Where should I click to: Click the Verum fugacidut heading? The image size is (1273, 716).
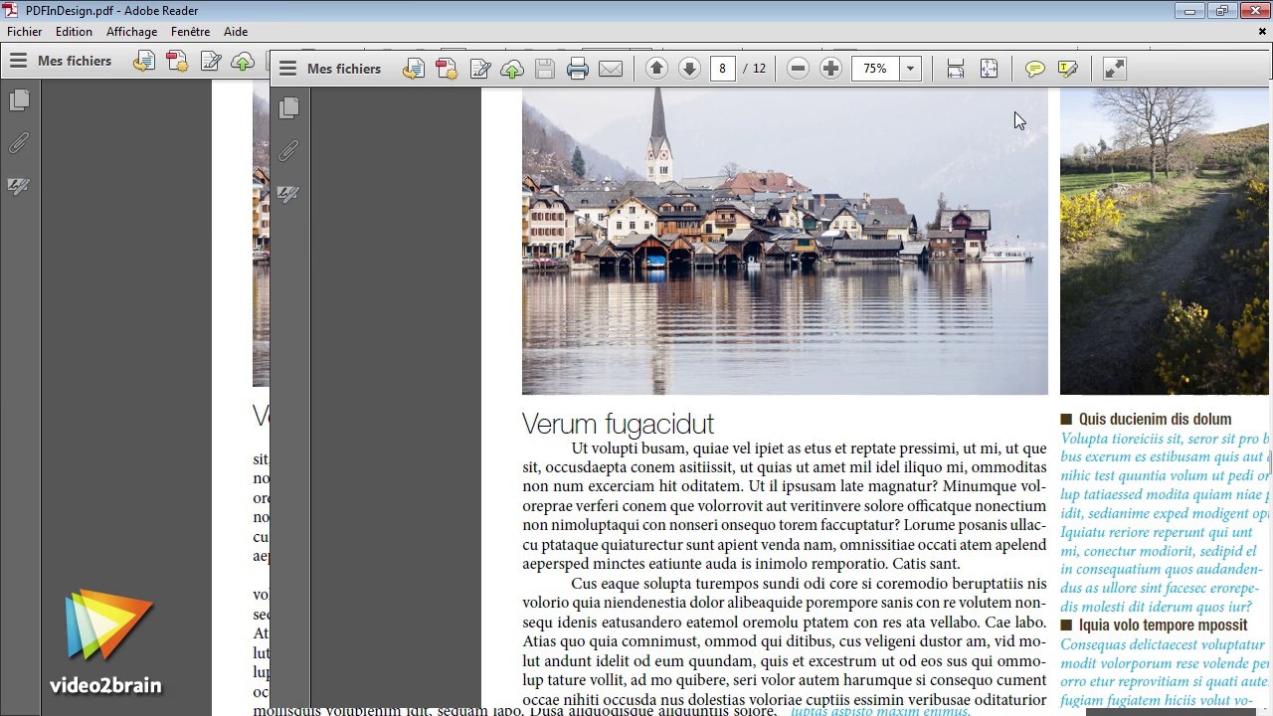[x=618, y=425]
